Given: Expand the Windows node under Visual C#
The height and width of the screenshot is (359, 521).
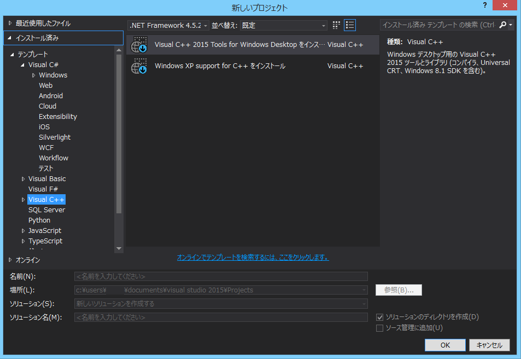Looking at the screenshot, I should [33, 75].
